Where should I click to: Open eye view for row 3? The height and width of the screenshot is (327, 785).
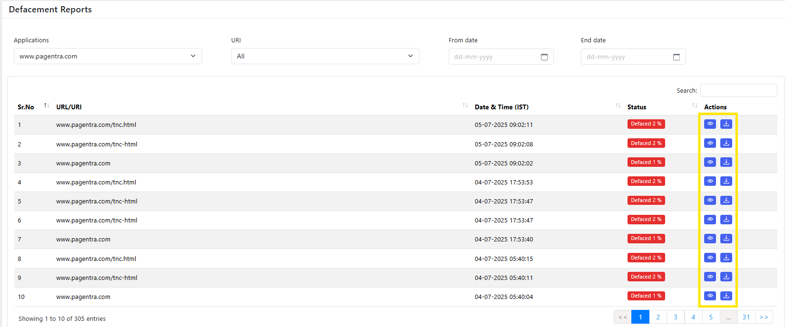click(x=710, y=162)
